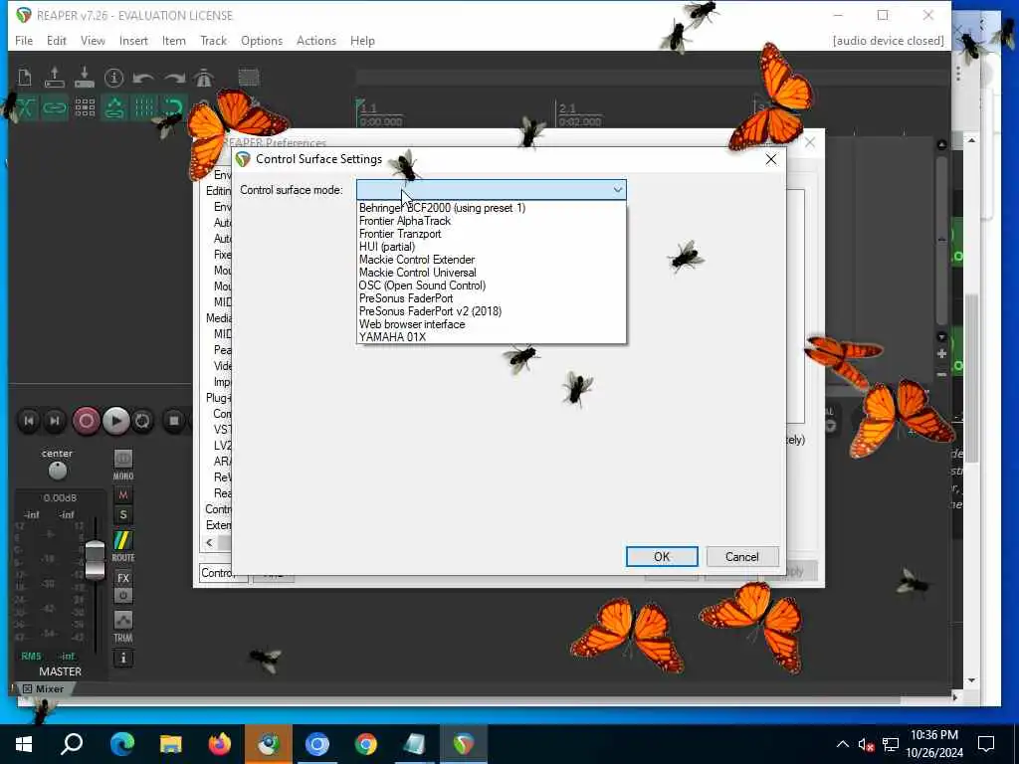Image resolution: width=1019 pixels, height=764 pixels.
Task: Click the Redo arrow icon
Action: [173, 78]
